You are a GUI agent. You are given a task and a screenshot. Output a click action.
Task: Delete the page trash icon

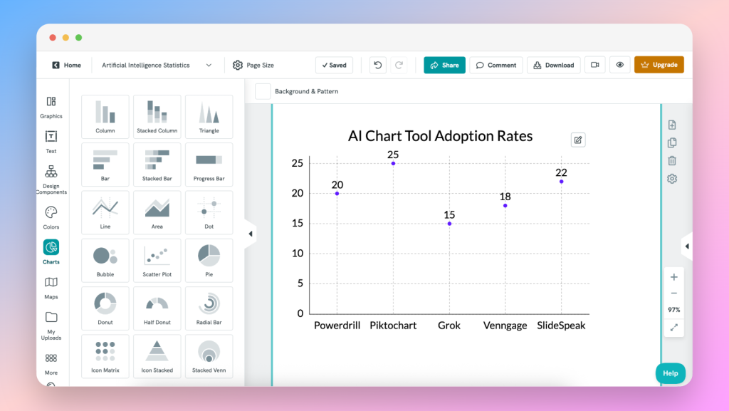pyautogui.click(x=672, y=161)
